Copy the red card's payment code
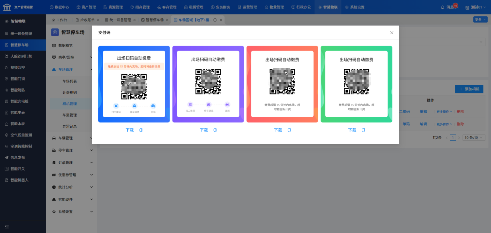This screenshot has width=491, height=233. (x=289, y=130)
